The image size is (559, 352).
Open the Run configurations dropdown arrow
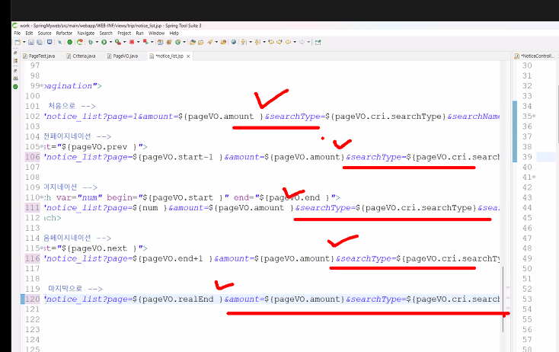pyautogui.click(x=110, y=42)
